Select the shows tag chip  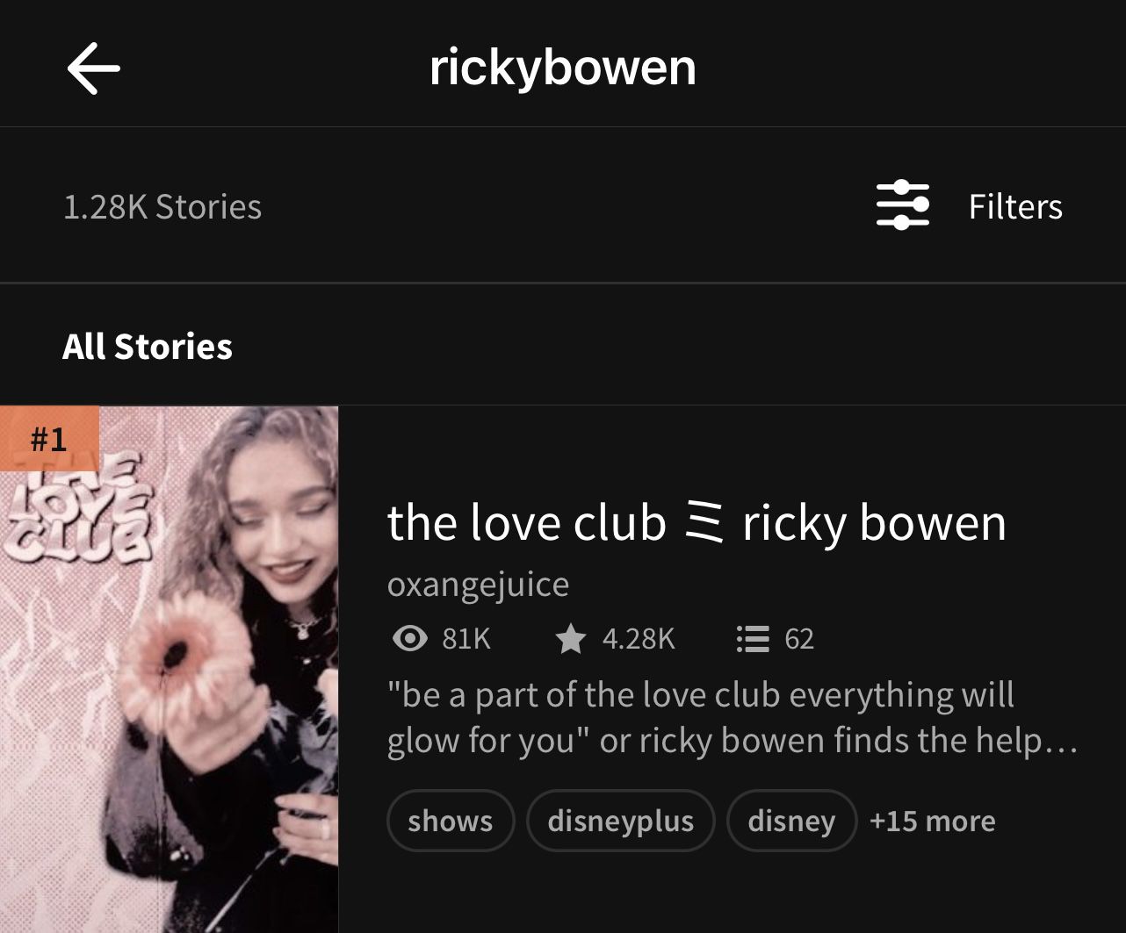coord(450,821)
